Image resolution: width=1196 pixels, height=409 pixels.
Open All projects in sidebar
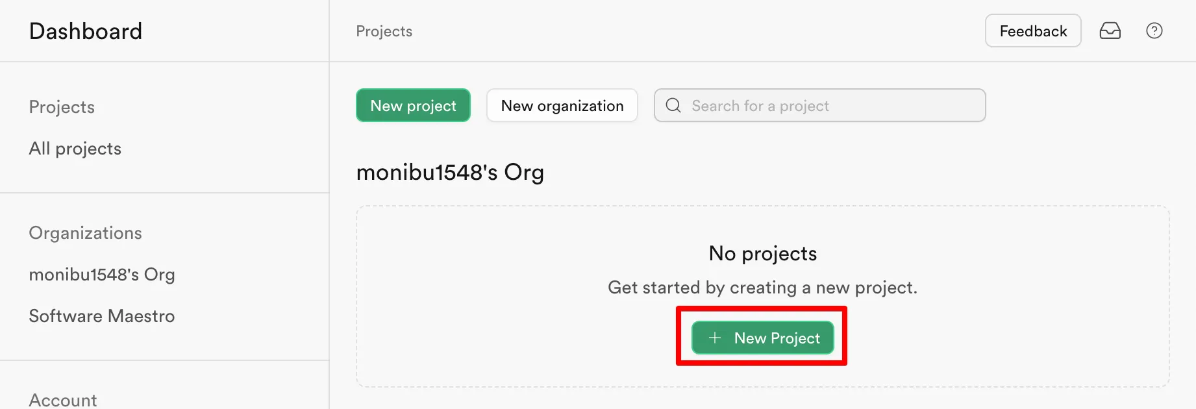point(75,149)
